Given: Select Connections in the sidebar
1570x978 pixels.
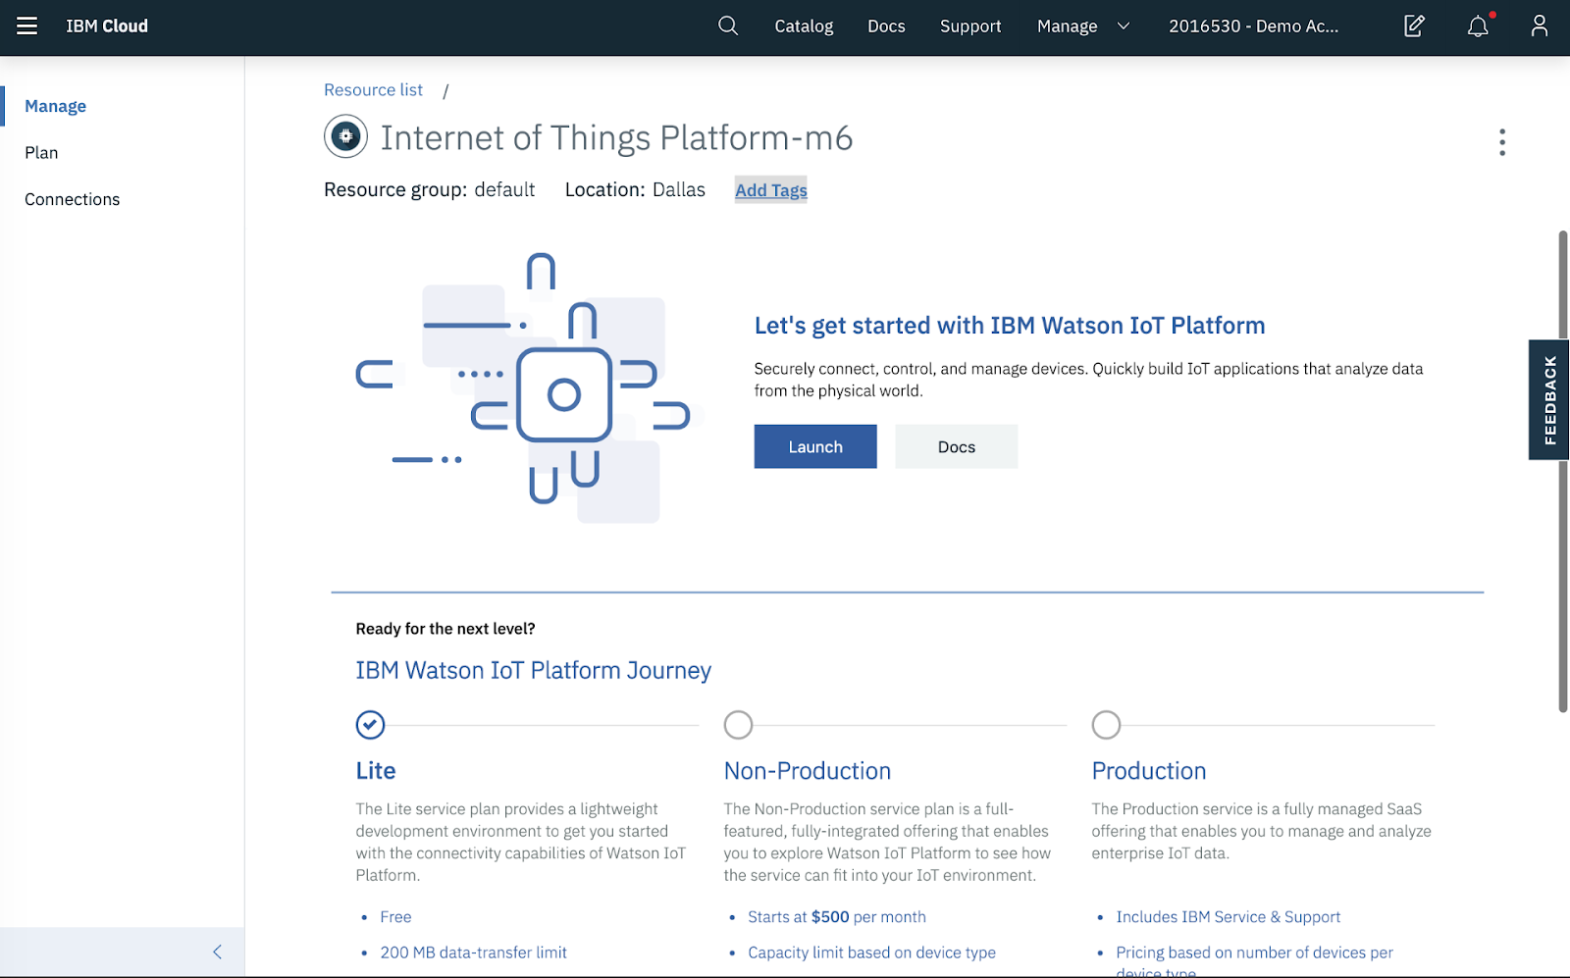Looking at the screenshot, I should pos(73,199).
